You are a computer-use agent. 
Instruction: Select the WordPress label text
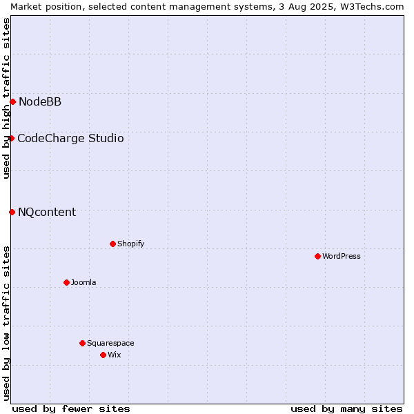[x=341, y=257]
